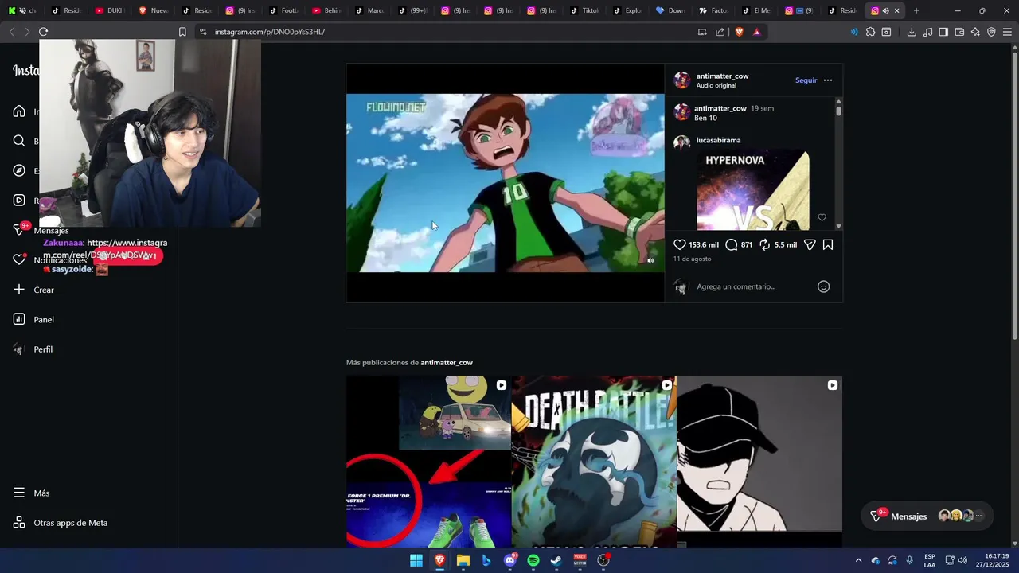The height and width of the screenshot is (573, 1019).
Task: Reload the page
Action: (x=43, y=32)
